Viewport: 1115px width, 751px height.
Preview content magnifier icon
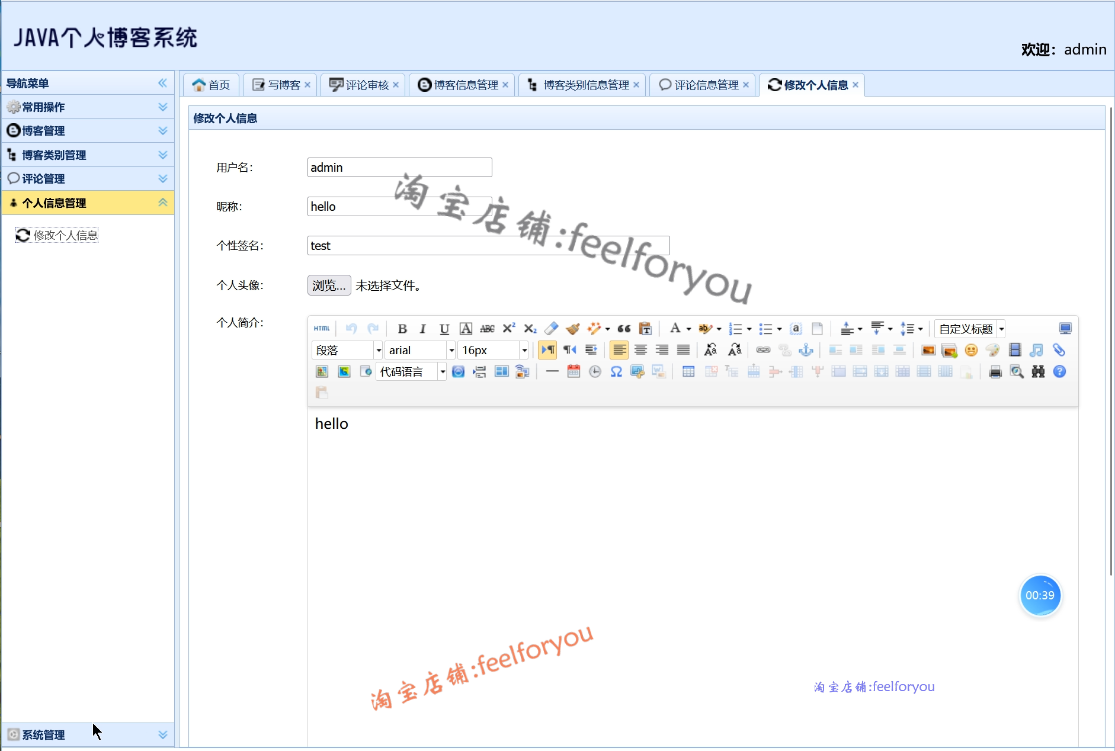tap(1017, 371)
